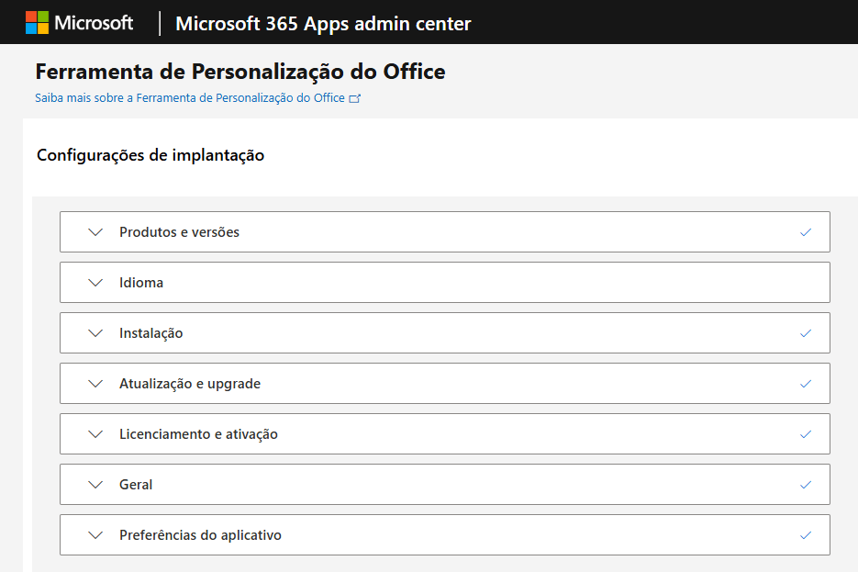Expand the Idioma section chevron

click(95, 283)
